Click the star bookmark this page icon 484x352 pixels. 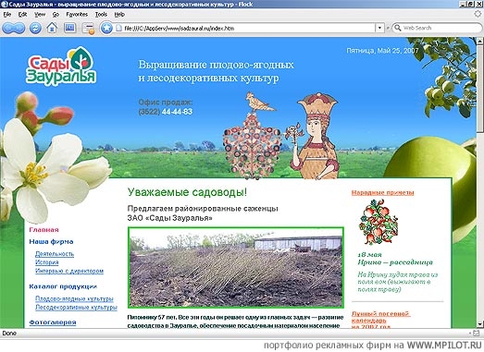pos(106,28)
